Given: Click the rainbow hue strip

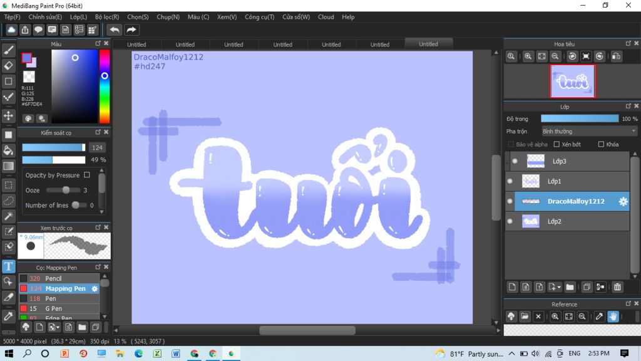Looking at the screenshot, I should tap(105, 86).
